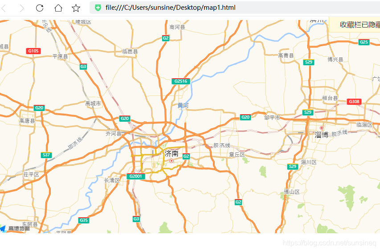Click the 收藏栏已隐藏 notification
This screenshot has height=251, width=380.
click(x=355, y=24)
